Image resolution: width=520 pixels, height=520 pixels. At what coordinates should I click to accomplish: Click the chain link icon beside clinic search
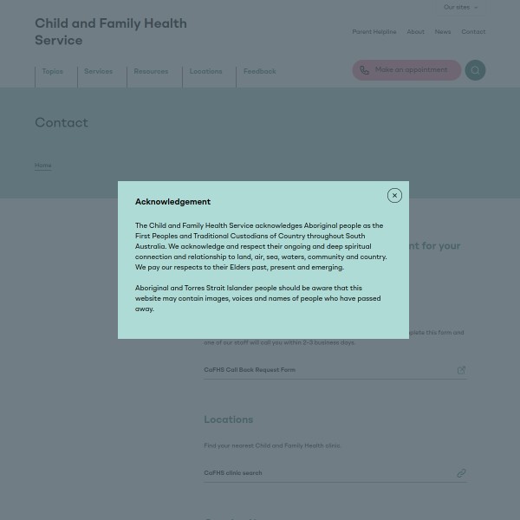click(461, 473)
